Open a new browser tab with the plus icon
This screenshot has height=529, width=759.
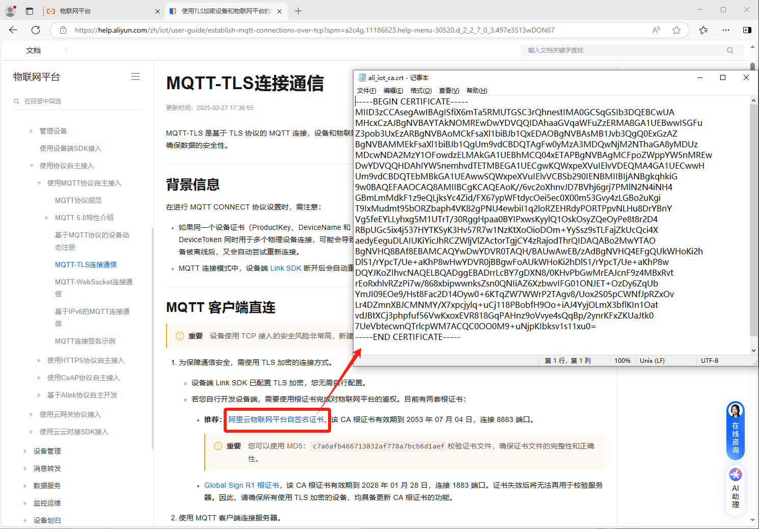299,11
